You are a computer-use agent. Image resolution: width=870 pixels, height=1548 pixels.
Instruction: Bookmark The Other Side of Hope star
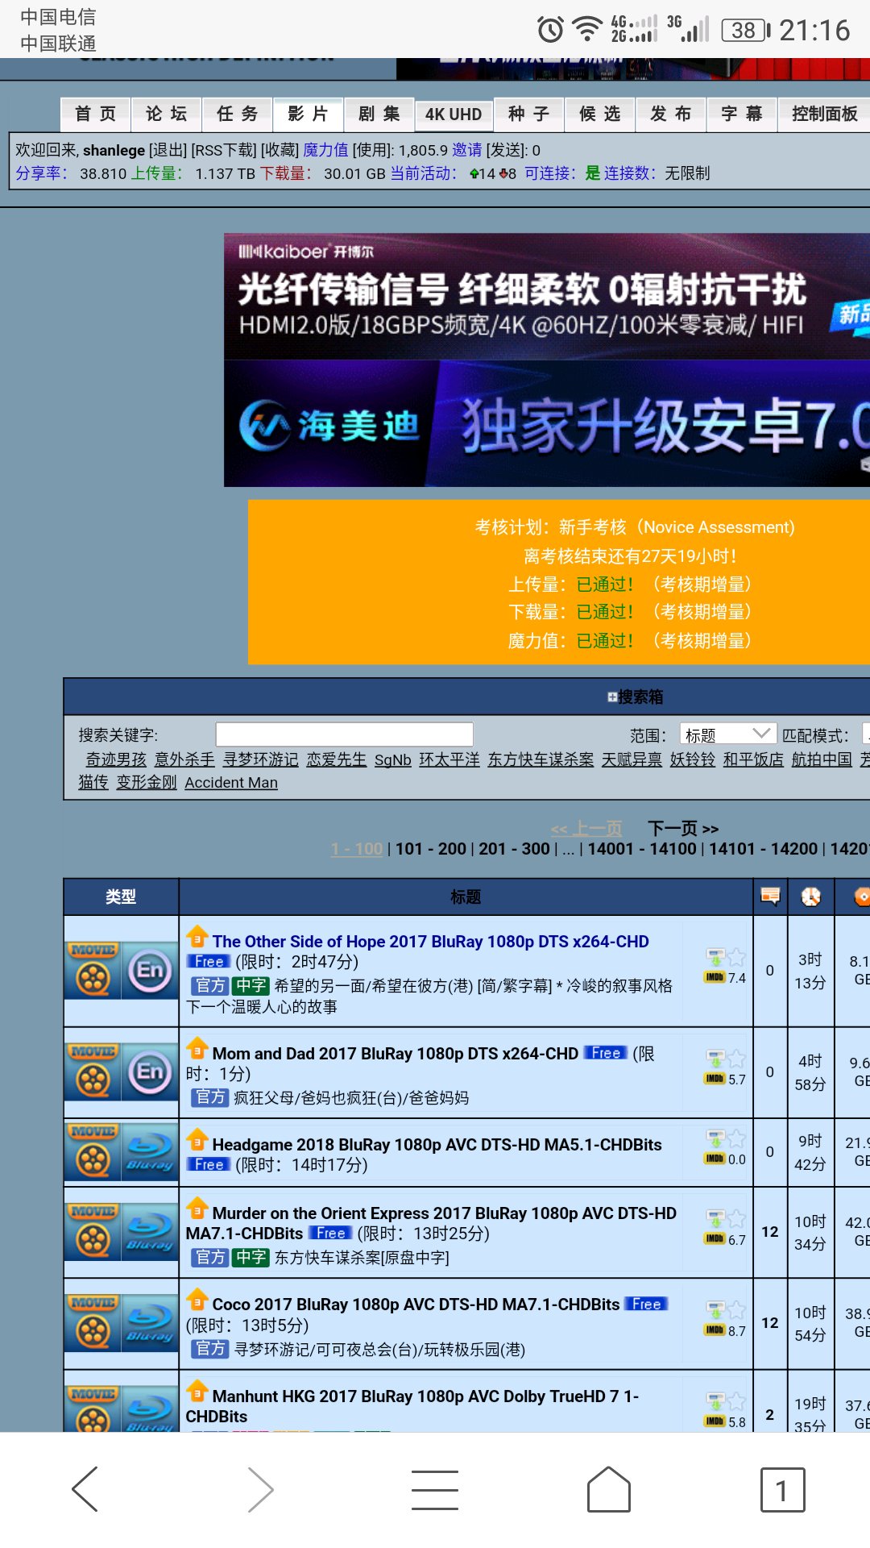[736, 957]
